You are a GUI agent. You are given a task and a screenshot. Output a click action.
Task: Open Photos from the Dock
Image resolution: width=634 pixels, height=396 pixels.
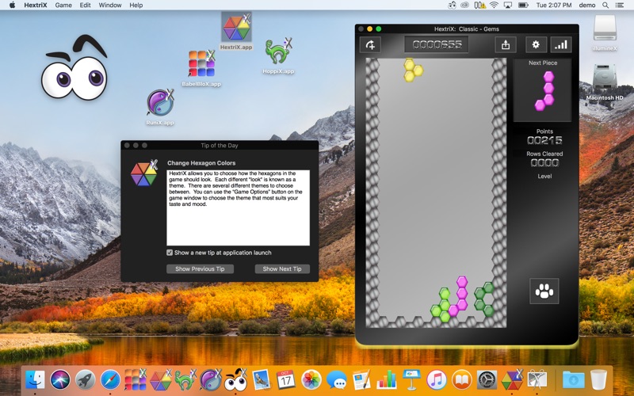point(311,380)
